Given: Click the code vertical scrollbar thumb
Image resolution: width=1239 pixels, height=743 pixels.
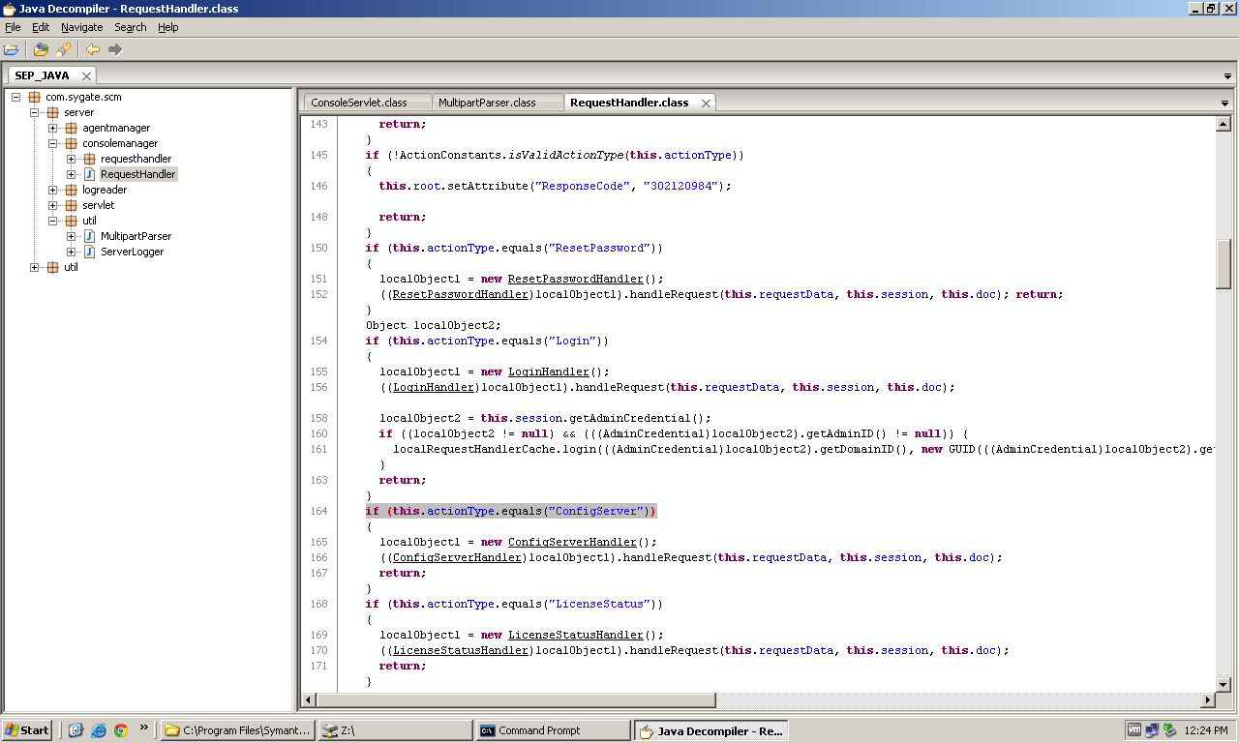Looking at the screenshot, I should click(1224, 262).
